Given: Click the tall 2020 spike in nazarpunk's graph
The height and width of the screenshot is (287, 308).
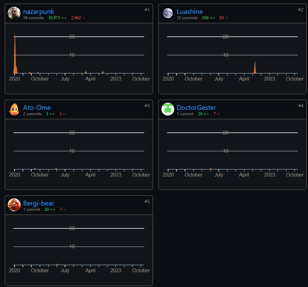Looking at the screenshot, I should click(15, 59).
